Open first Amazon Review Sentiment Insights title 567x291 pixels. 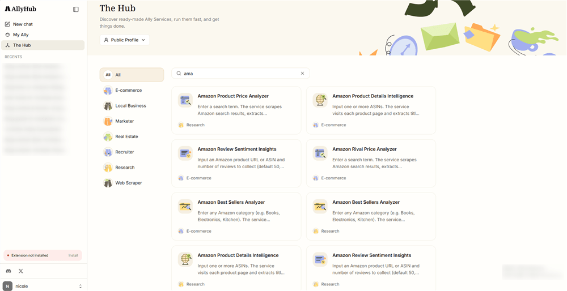click(x=237, y=149)
